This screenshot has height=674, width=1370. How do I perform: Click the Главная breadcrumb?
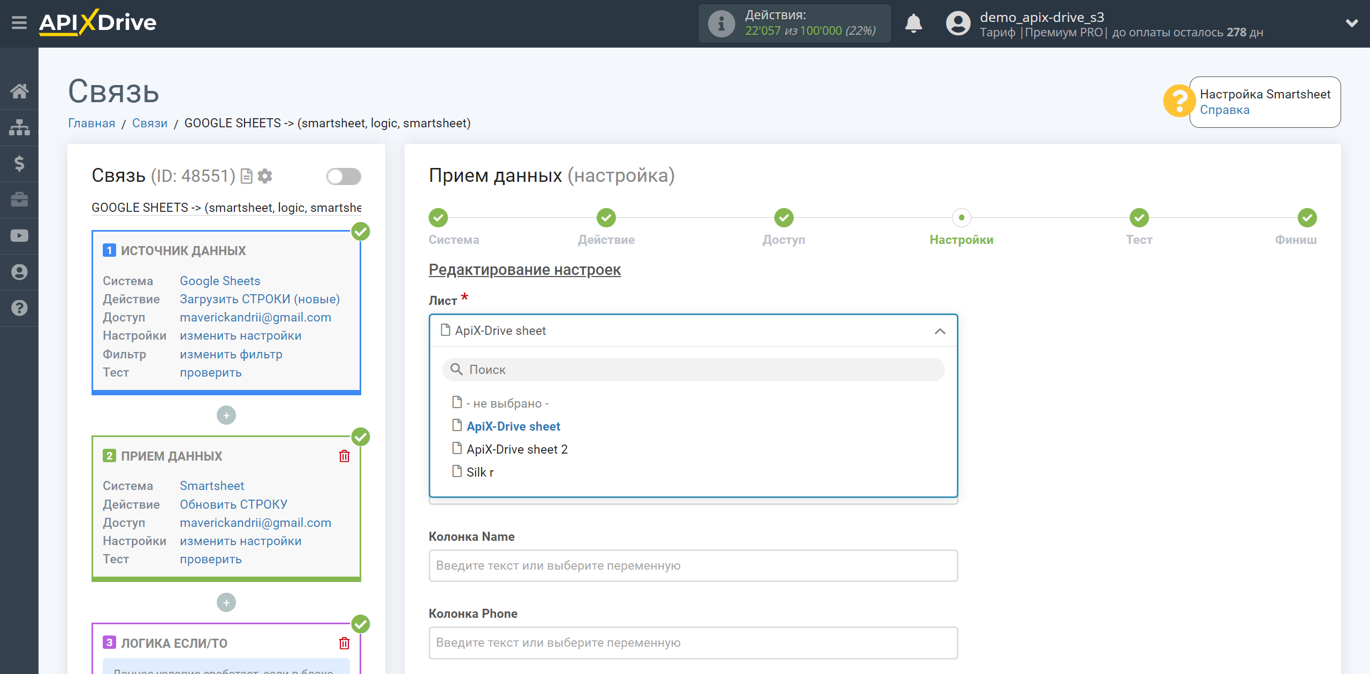[x=92, y=123]
